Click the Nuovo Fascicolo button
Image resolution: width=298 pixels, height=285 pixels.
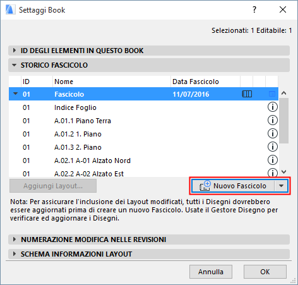pos(233,186)
